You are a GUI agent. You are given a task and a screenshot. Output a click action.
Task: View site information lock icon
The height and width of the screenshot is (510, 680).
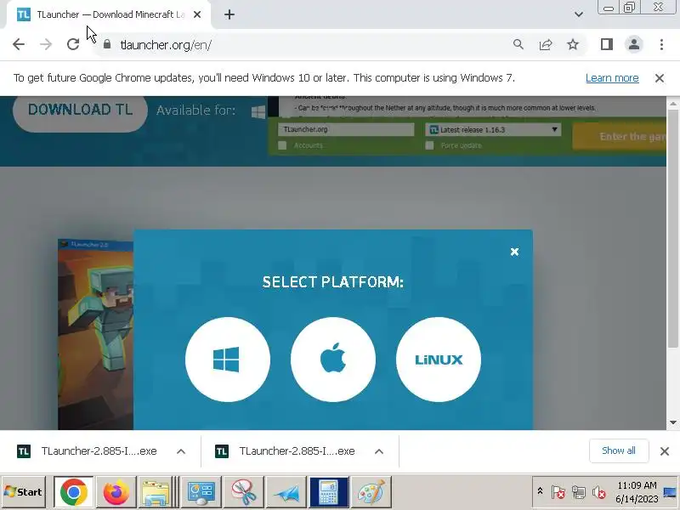[x=107, y=44]
